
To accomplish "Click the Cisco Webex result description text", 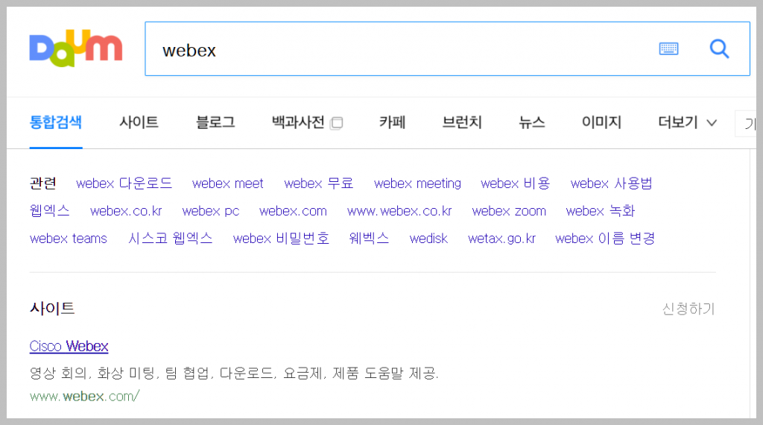I will pyautogui.click(x=234, y=374).
